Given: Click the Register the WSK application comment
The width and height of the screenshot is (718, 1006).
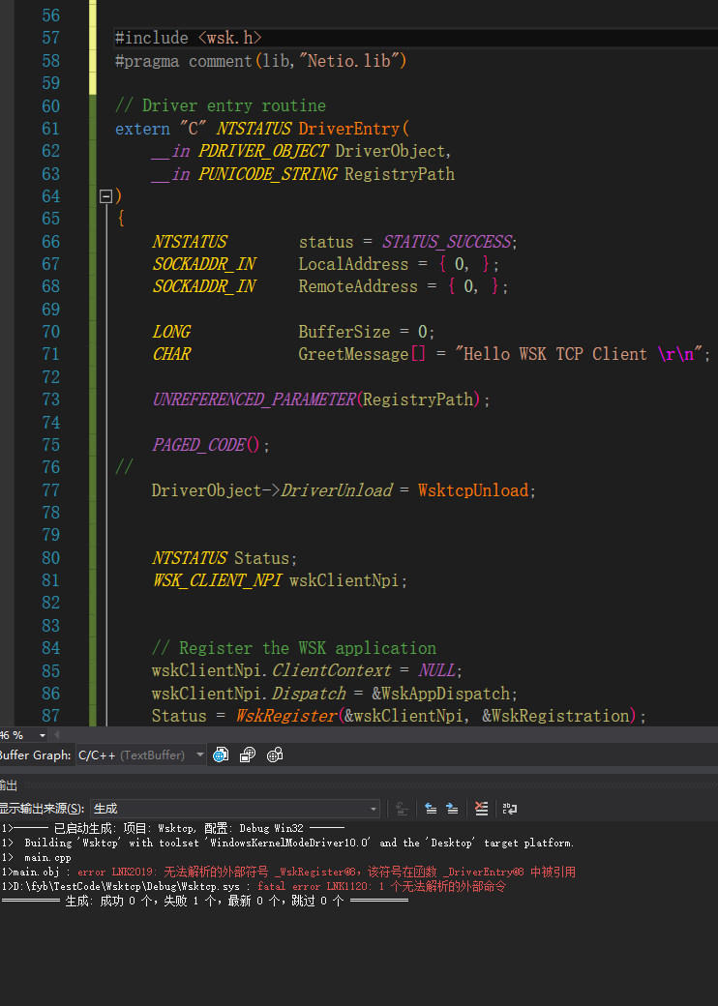Looking at the screenshot, I should click(294, 648).
